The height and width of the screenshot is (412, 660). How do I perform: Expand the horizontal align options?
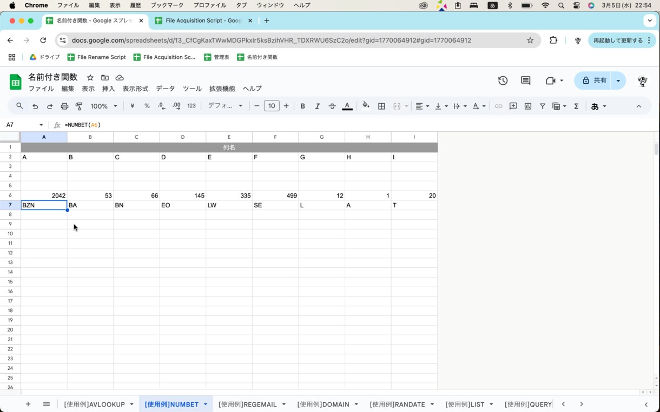[422, 106]
